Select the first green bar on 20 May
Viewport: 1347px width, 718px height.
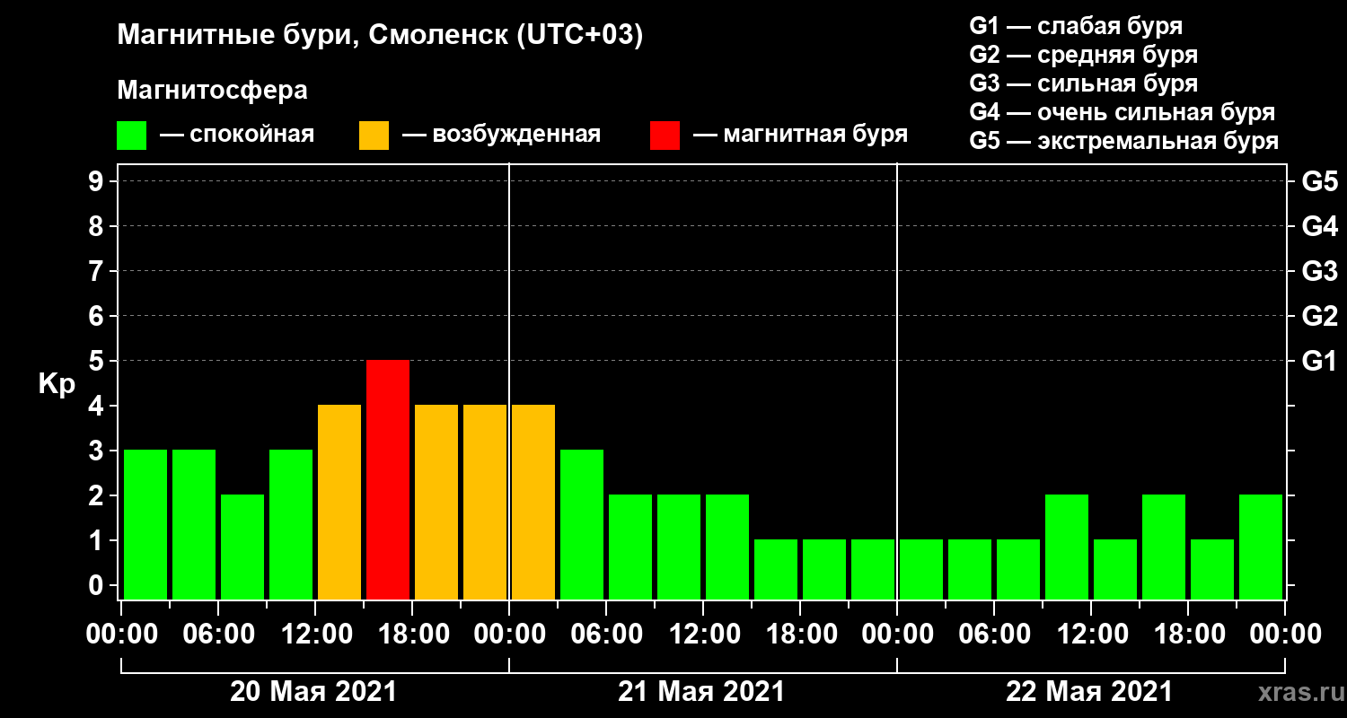pyautogui.click(x=145, y=524)
